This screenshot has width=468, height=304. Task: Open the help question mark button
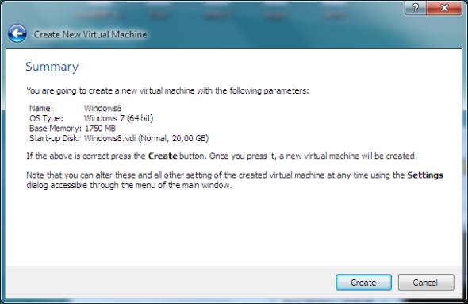tap(416, 8)
